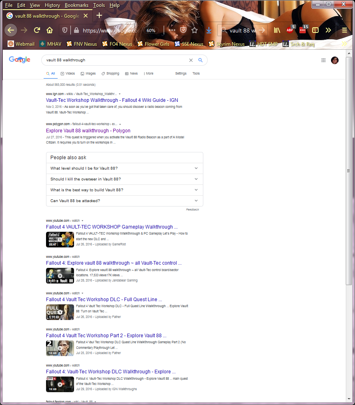Close the vault 88 walkthrough tab

coord(86,16)
